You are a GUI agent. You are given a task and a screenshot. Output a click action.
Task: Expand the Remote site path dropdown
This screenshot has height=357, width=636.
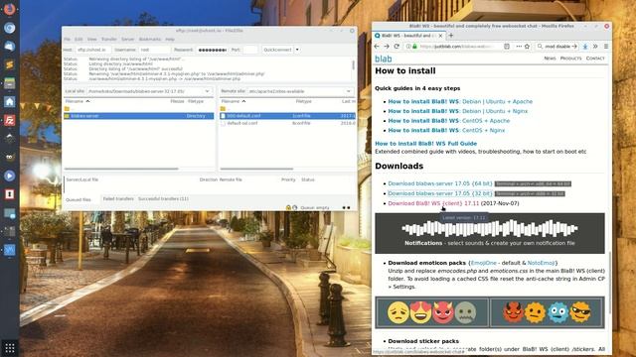point(349,91)
